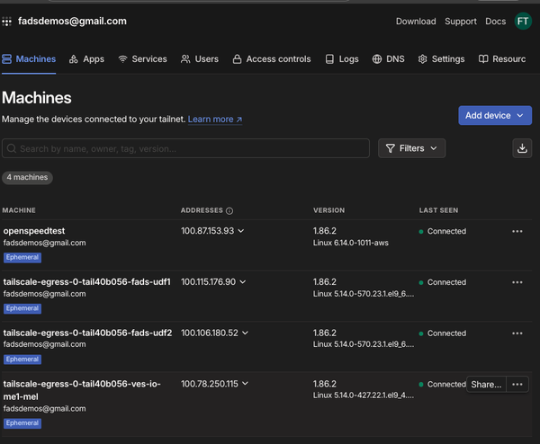Expand the Filters dropdown
Viewport: 540px width, 444px height.
411,148
